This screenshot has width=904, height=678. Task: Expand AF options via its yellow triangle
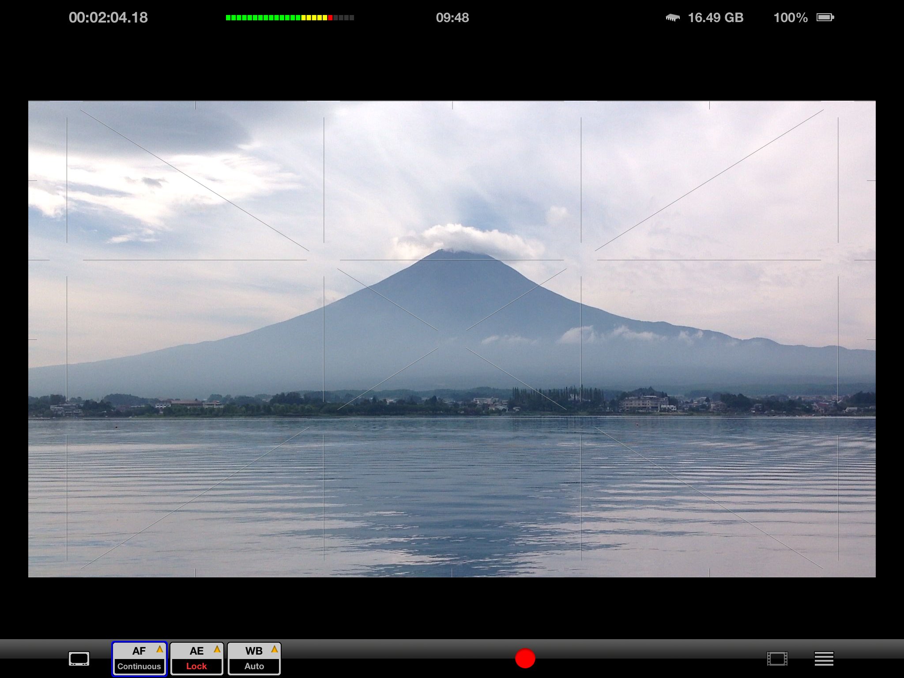pos(159,649)
